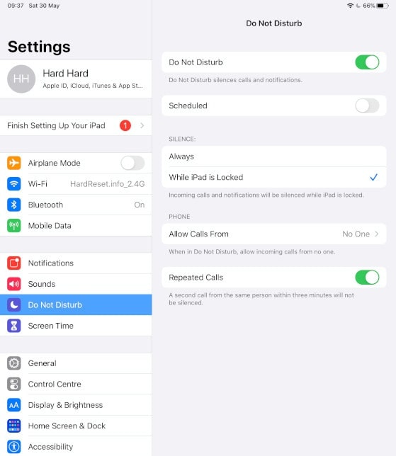Open the Hard Hard Apple ID profile
Image resolution: width=396 pixels, height=456 pixels.
[76, 79]
